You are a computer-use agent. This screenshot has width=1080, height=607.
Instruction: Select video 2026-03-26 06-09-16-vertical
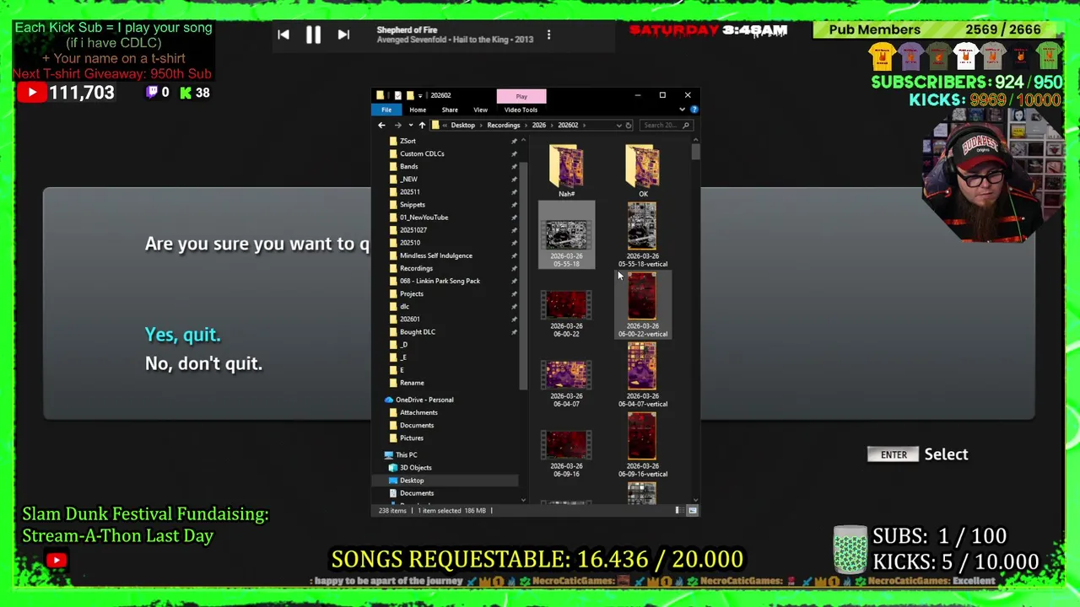[x=643, y=445]
